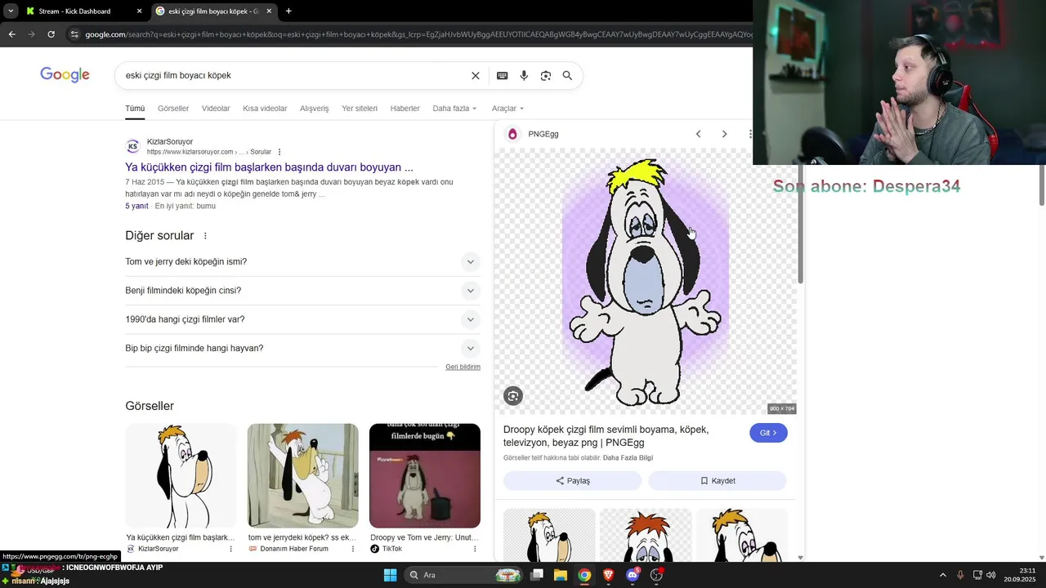This screenshot has height=588, width=1046.
Task: Open Droopy painting door thumbnail
Action: tap(302, 475)
